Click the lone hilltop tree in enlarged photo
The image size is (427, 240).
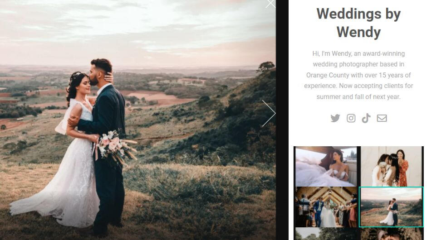point(266,66)
